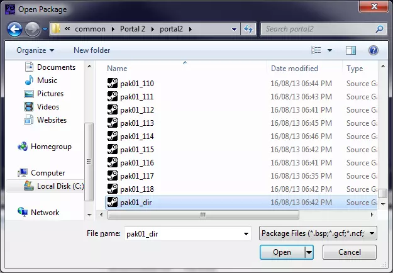
Task: Click date '16/08/13 06:46 PM' of pak01_114
Action: (301, 136)
